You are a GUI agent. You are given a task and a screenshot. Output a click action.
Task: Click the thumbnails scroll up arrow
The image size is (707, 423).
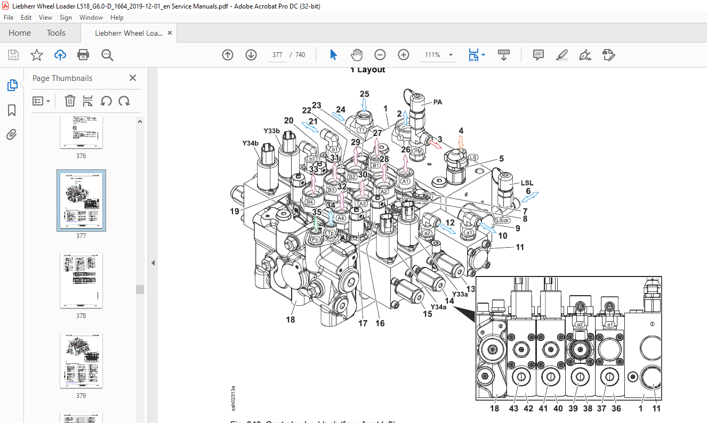140,121
